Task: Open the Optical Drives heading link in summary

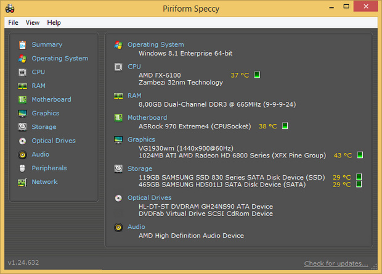Action: [x=150, y=197]
